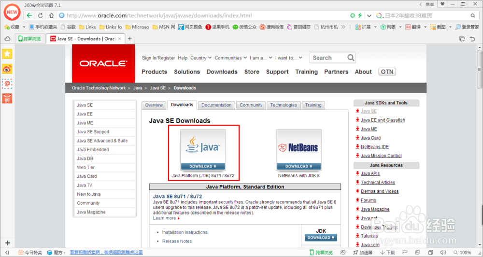Open 加速器 accelerator in status bar
483x257 pixels.
pyautogui.click(x=363, y=252)
